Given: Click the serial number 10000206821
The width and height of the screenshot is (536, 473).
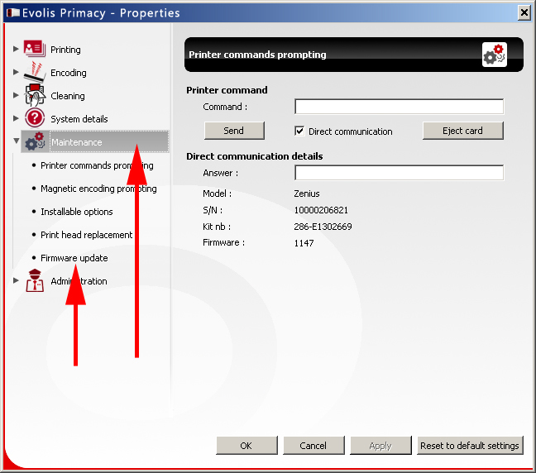Looking at the screenshot, I should coord(321,210).
